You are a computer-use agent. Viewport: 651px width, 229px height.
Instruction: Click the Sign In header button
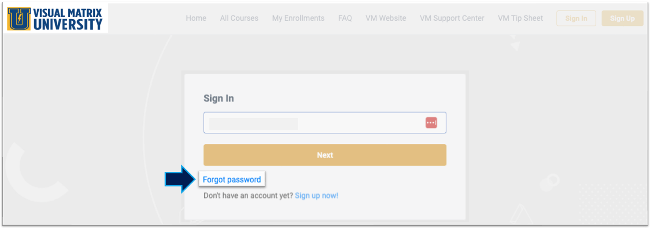576,18
